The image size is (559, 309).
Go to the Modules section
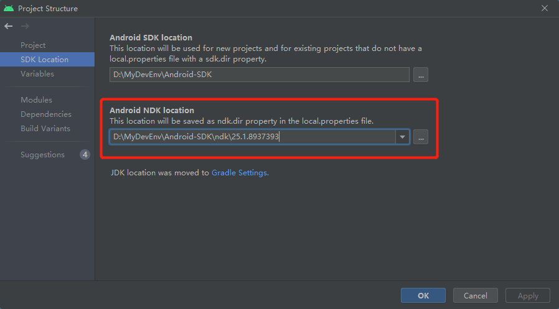[36, 100]
